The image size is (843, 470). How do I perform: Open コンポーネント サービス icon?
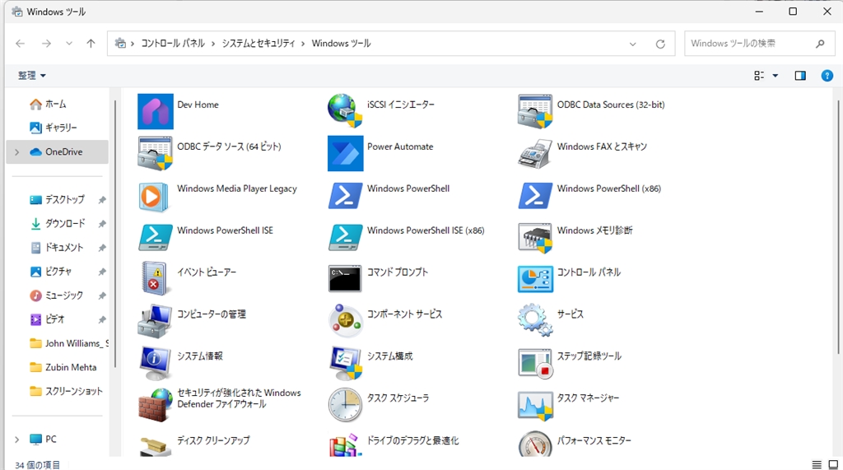345,321
